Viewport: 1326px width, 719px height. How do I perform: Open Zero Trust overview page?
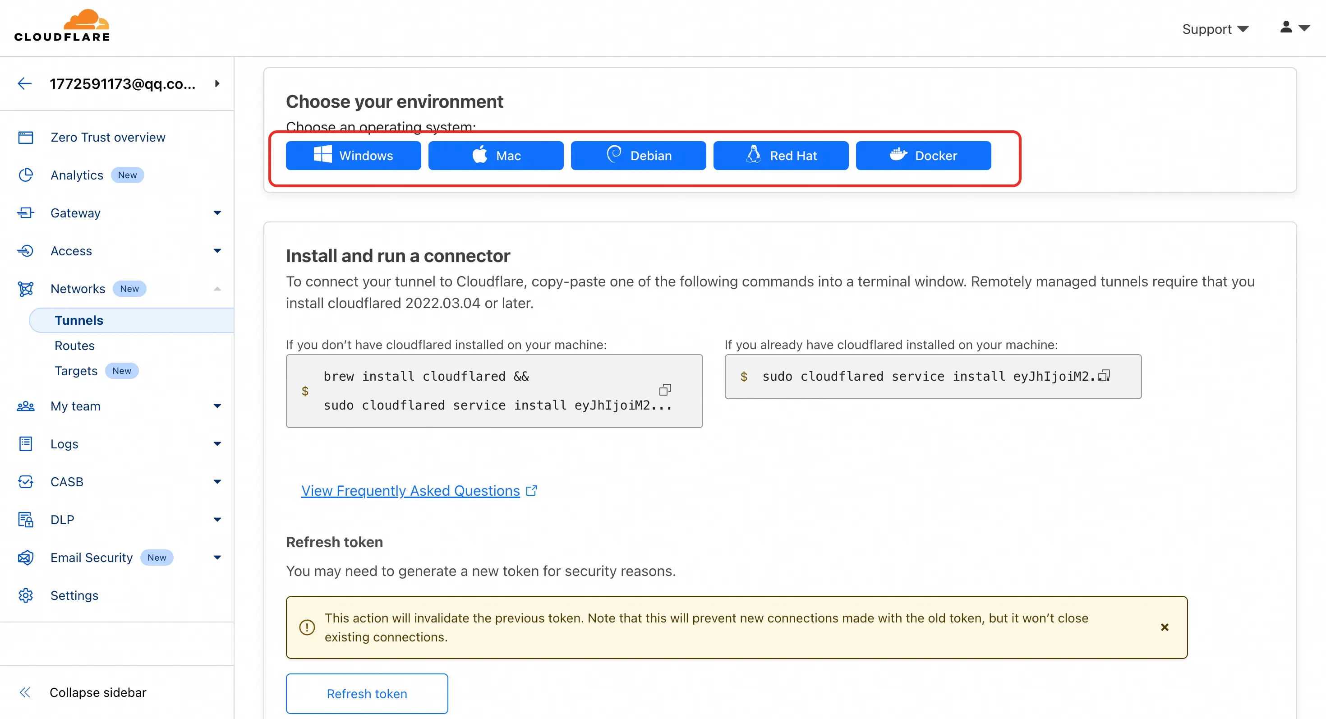pos(108,138)
